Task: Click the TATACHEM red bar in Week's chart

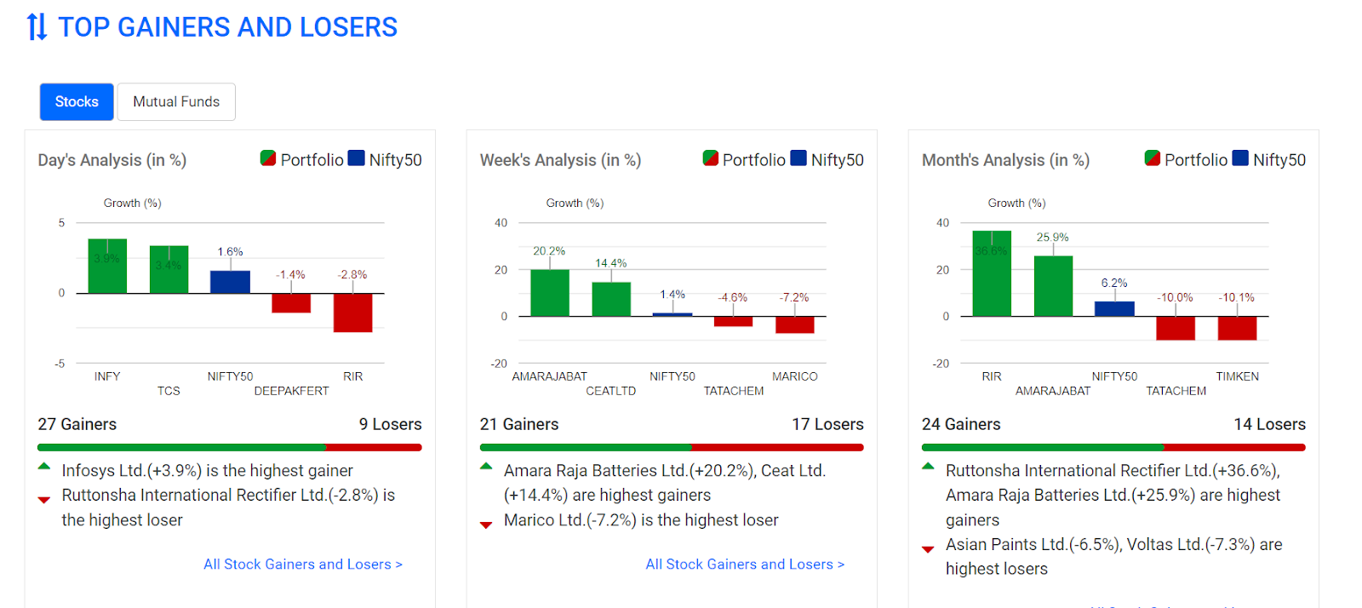Action: [x=733, y=322]
